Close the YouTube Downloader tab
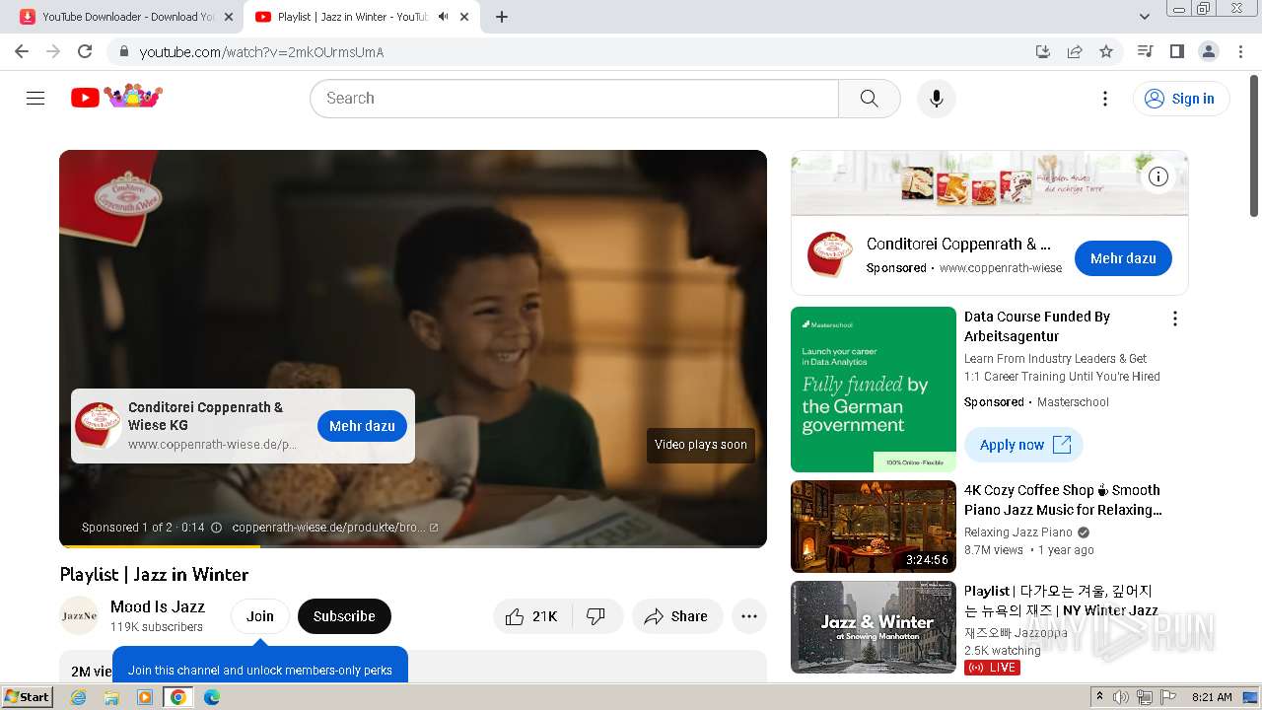This screenshot has width=1262, height=710. pos(229,17)
